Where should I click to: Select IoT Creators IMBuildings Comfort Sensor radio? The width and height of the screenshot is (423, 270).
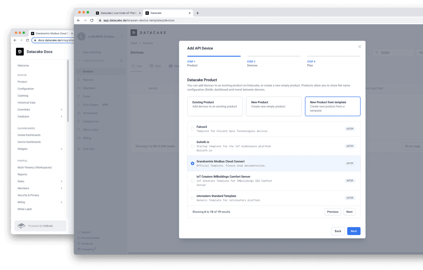click(x=193, y=181)
